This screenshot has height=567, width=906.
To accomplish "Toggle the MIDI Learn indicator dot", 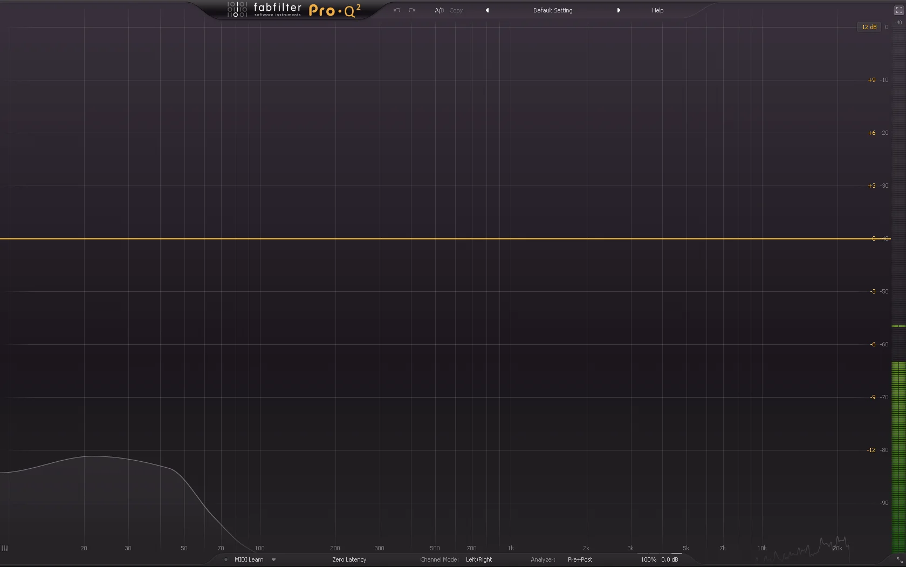I will [226, 559].
